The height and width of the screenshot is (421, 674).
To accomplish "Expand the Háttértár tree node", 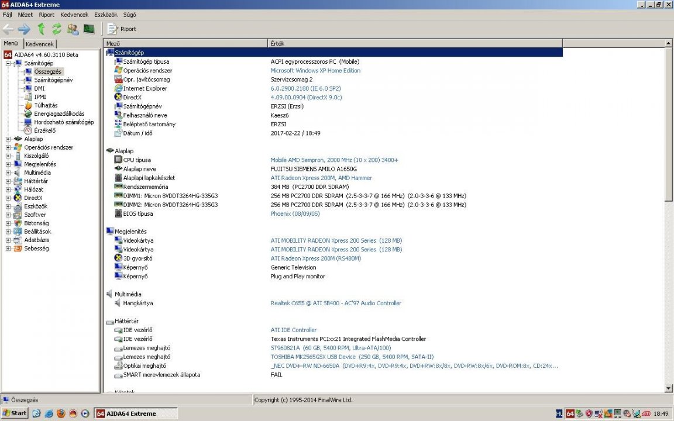I will pyautogui.click(x=8, y=181).
